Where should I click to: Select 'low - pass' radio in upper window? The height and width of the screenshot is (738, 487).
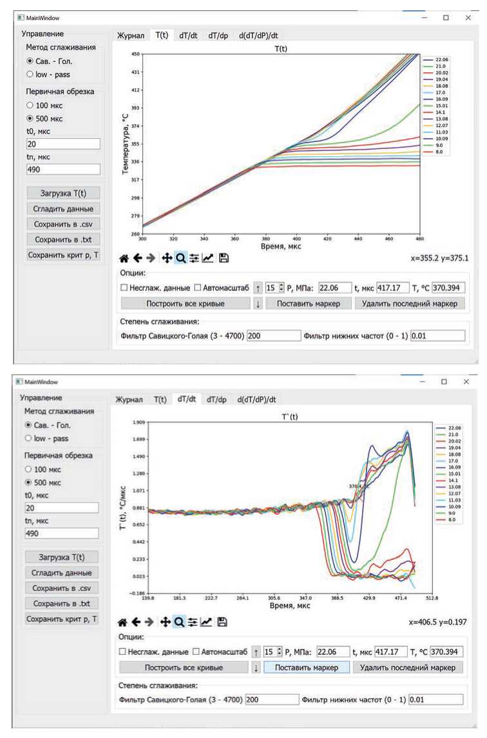click(x=30, y=75)
